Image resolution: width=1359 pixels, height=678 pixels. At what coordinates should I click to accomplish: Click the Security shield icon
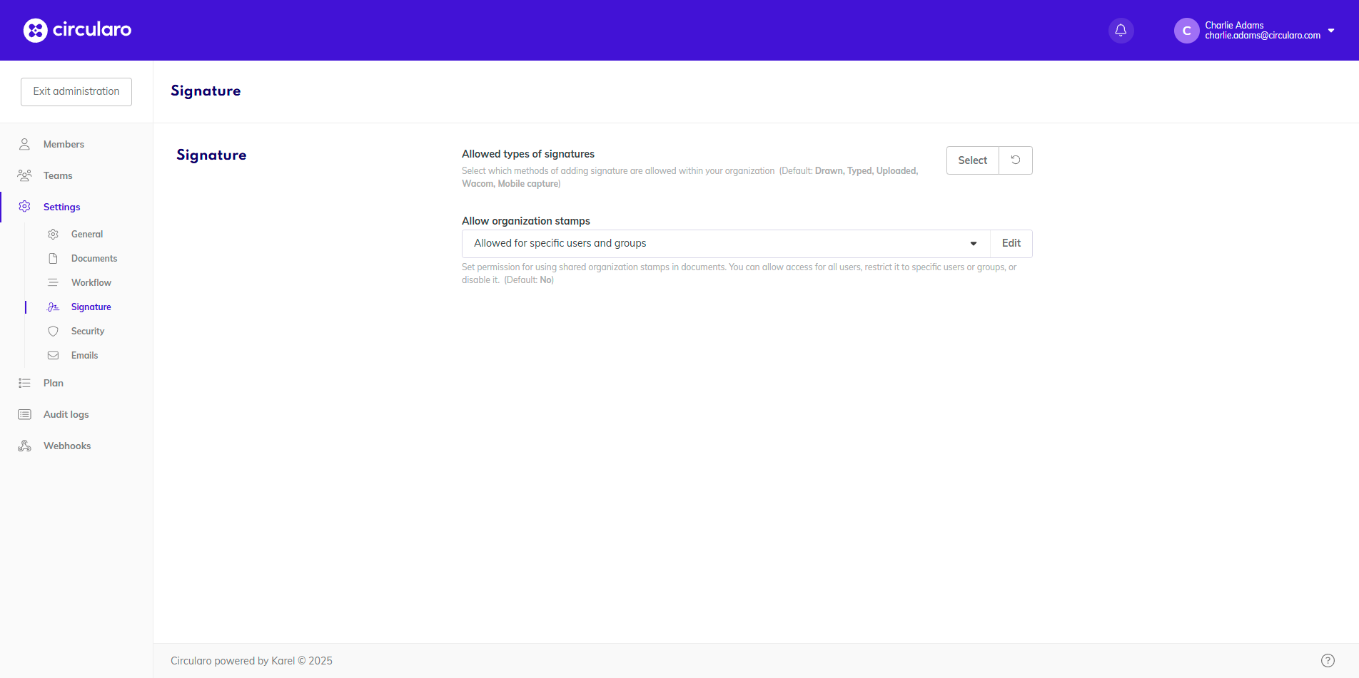[53, 331]
